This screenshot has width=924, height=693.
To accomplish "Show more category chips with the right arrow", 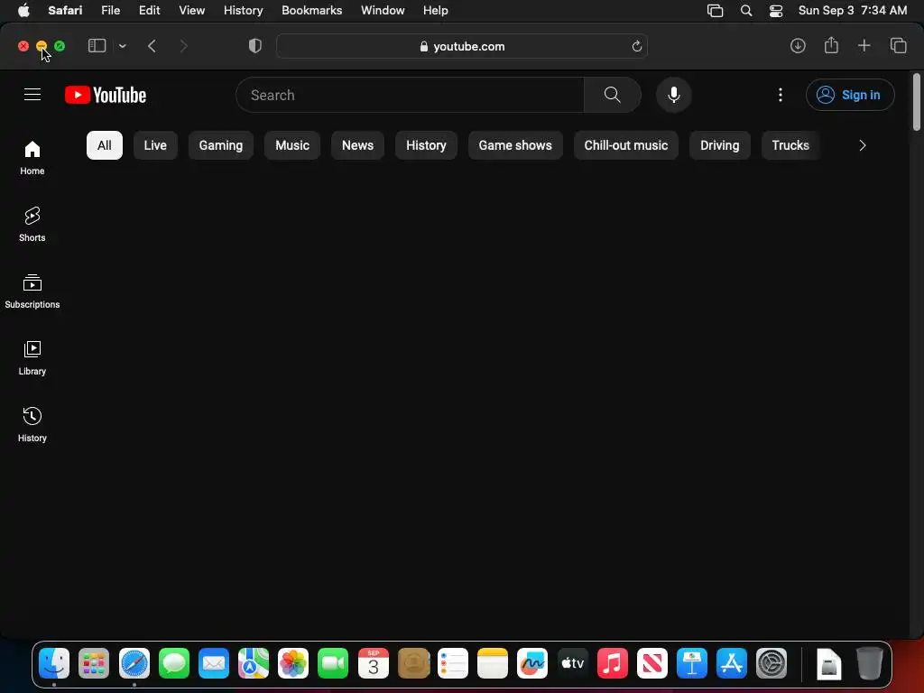I will pos(862,145).
